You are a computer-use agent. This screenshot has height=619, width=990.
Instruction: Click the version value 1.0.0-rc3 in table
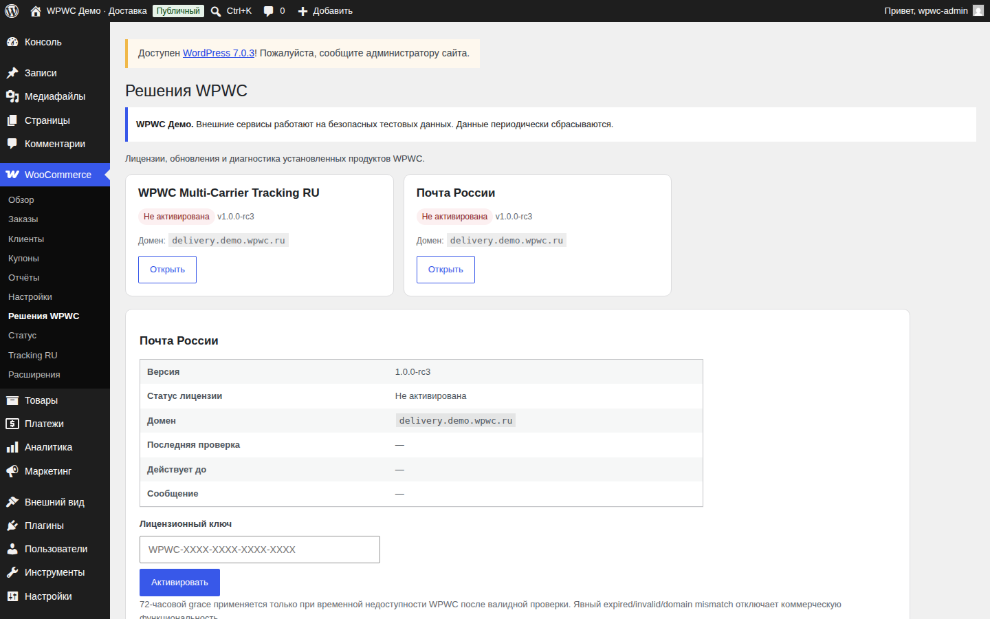point(412,372)
